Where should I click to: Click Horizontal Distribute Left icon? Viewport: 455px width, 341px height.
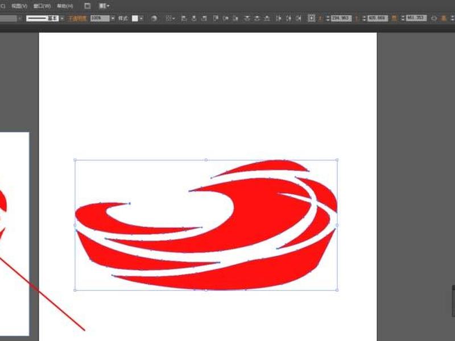coord(279,19)
